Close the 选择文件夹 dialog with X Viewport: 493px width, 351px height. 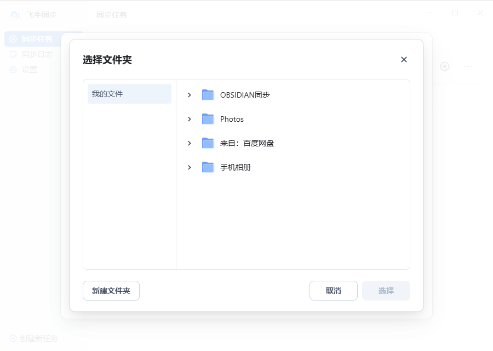404,60
